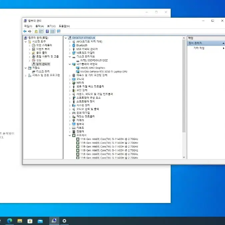Select 저장소 컨트롤러 category
This screenshot has width=225, height=225.
tap(86, 117)
